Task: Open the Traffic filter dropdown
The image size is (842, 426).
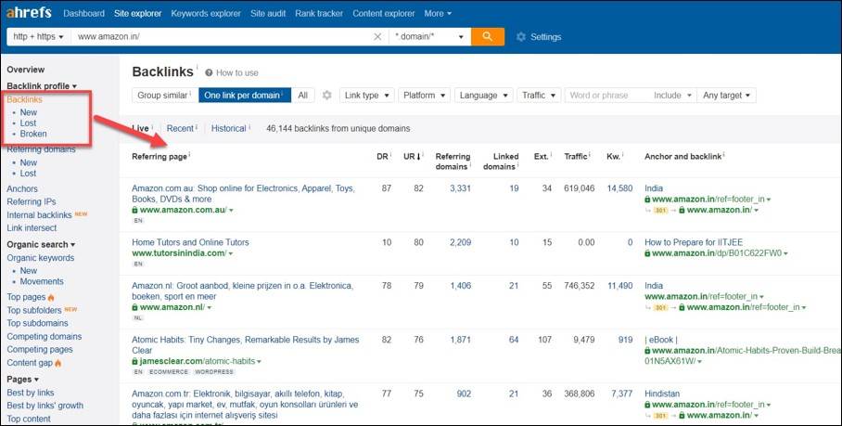Action: pyautogui.click(x=539, y=95)
